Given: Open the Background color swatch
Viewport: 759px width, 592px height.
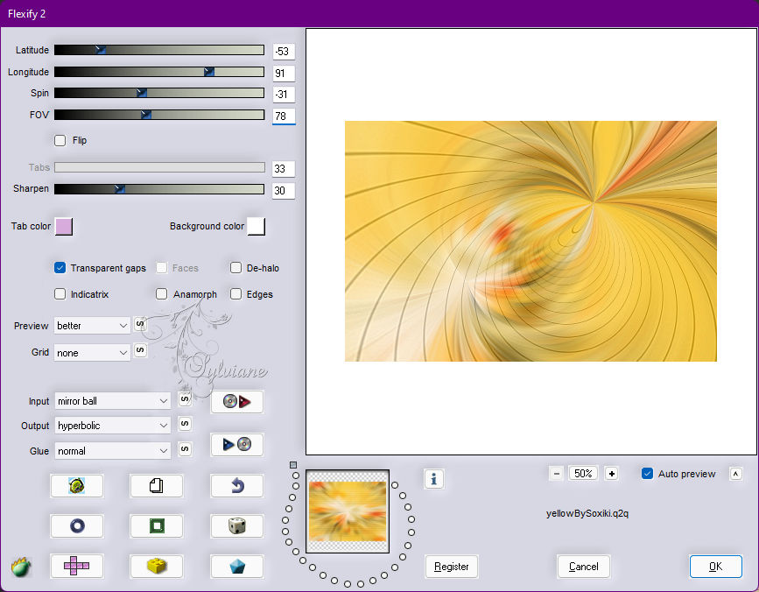Looking at the screenshot, I should click(257, 226).
